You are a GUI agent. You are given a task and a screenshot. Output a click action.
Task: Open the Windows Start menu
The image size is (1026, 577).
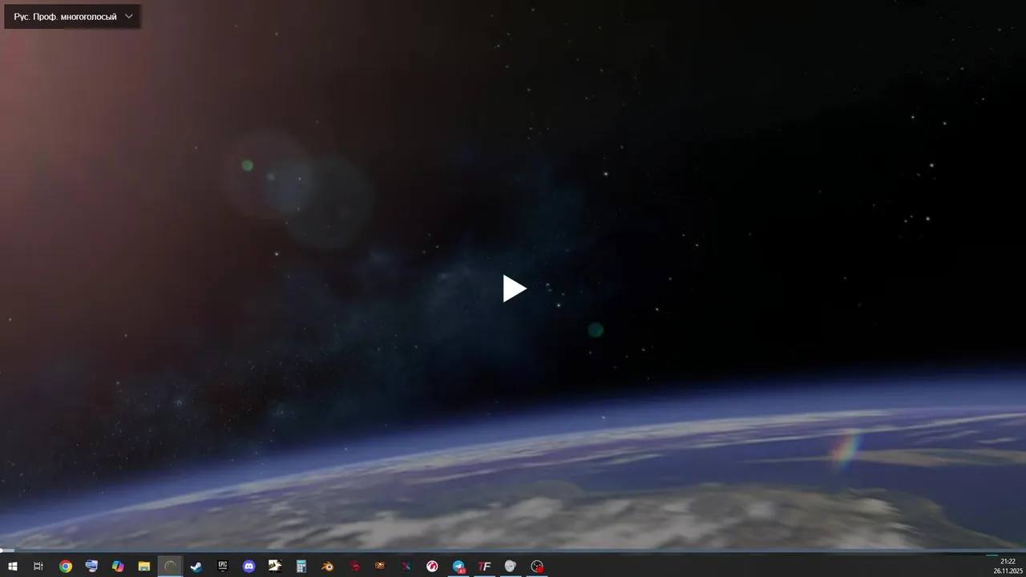click(12, 566)
